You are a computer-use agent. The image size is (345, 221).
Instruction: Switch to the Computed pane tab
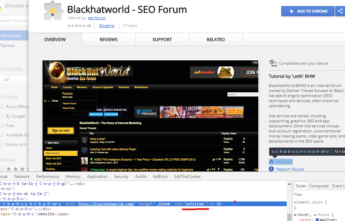coord(319,186)
